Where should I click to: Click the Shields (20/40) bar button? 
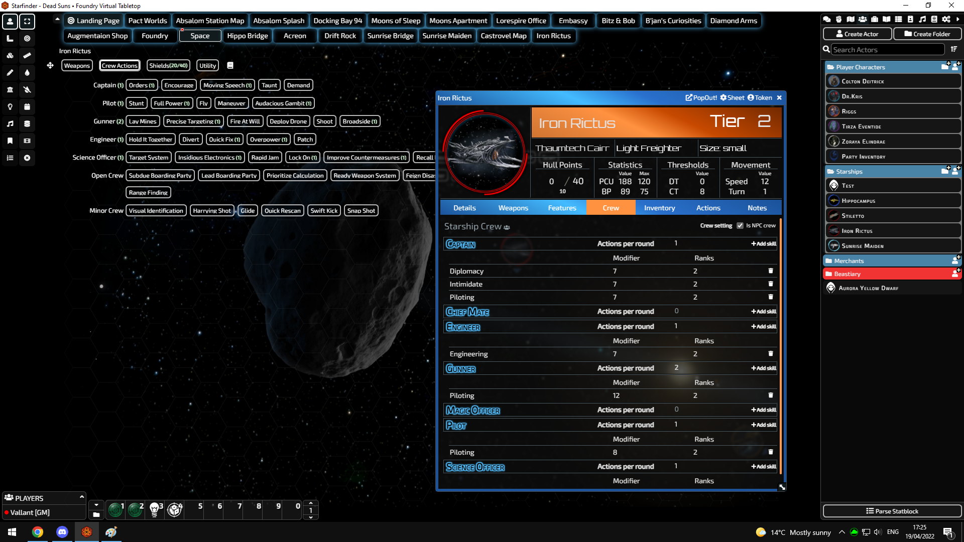coord(168,66)
